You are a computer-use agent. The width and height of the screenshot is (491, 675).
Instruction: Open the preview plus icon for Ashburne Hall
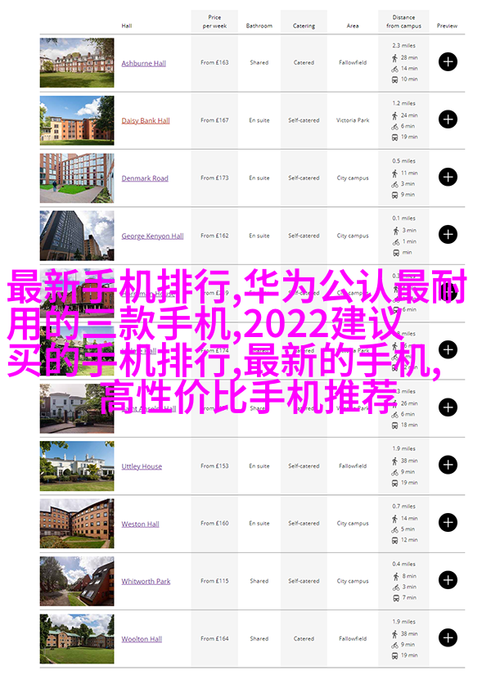(448, 62)
